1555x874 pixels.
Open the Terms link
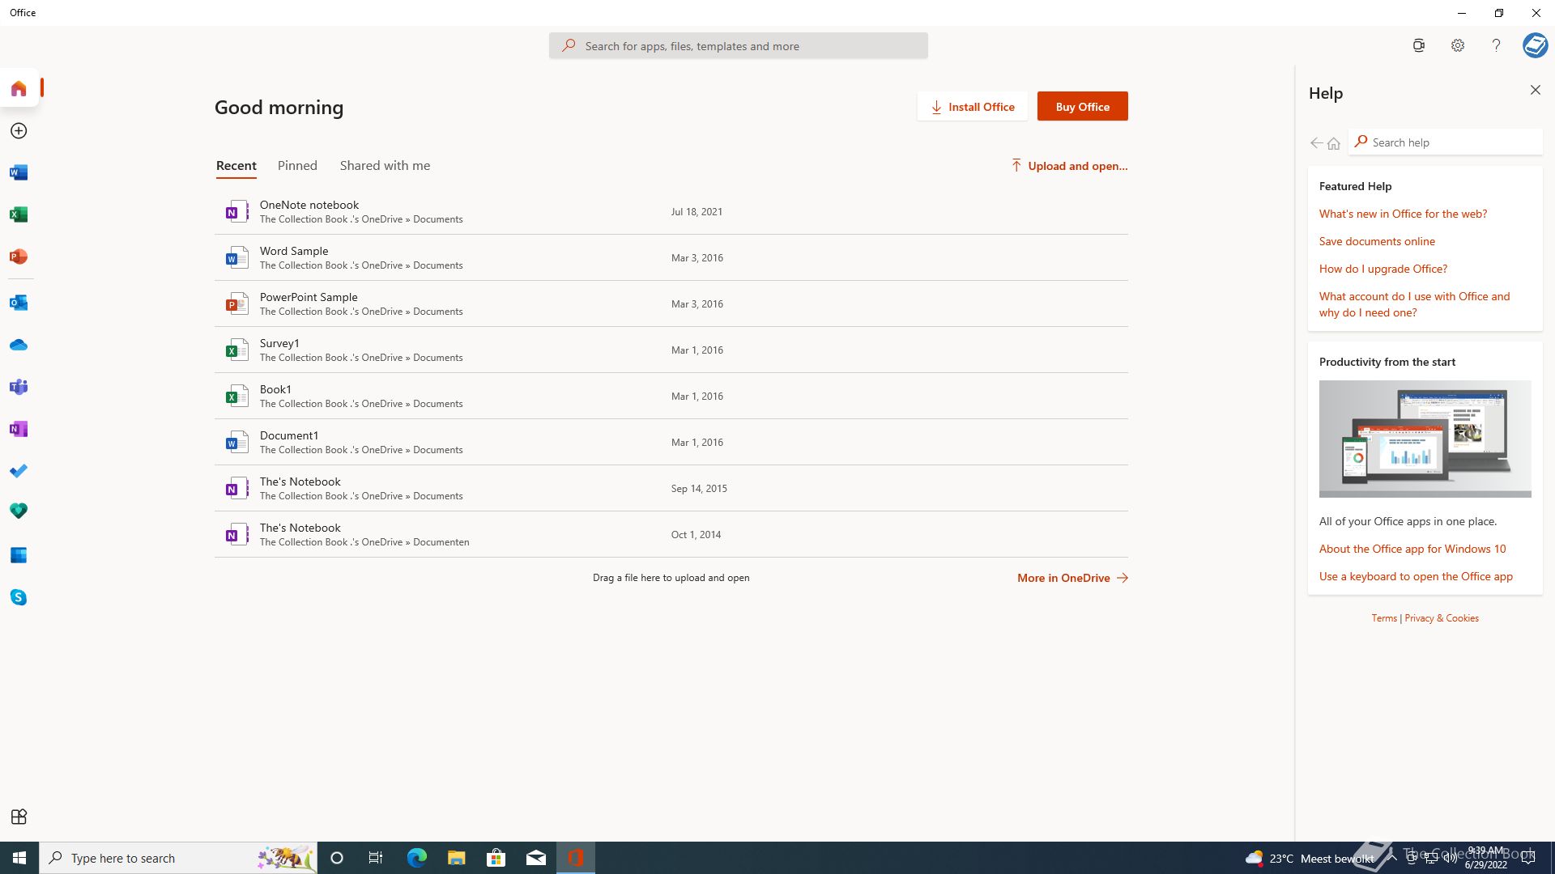click(x=1384, y=617)
